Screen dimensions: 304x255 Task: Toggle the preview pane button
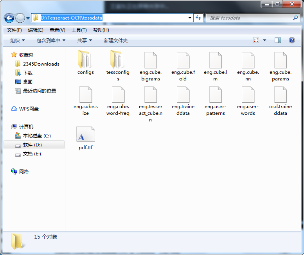click(278, 40)
